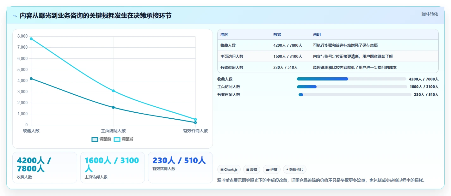Click table cell 230人 / 510人
This screenshot has height=196, width=451.
pos(286,68)
